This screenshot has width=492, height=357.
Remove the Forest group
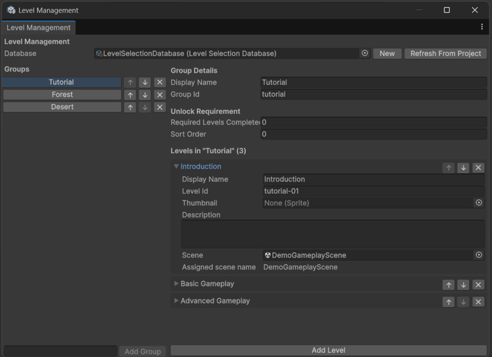pos(160,95)
